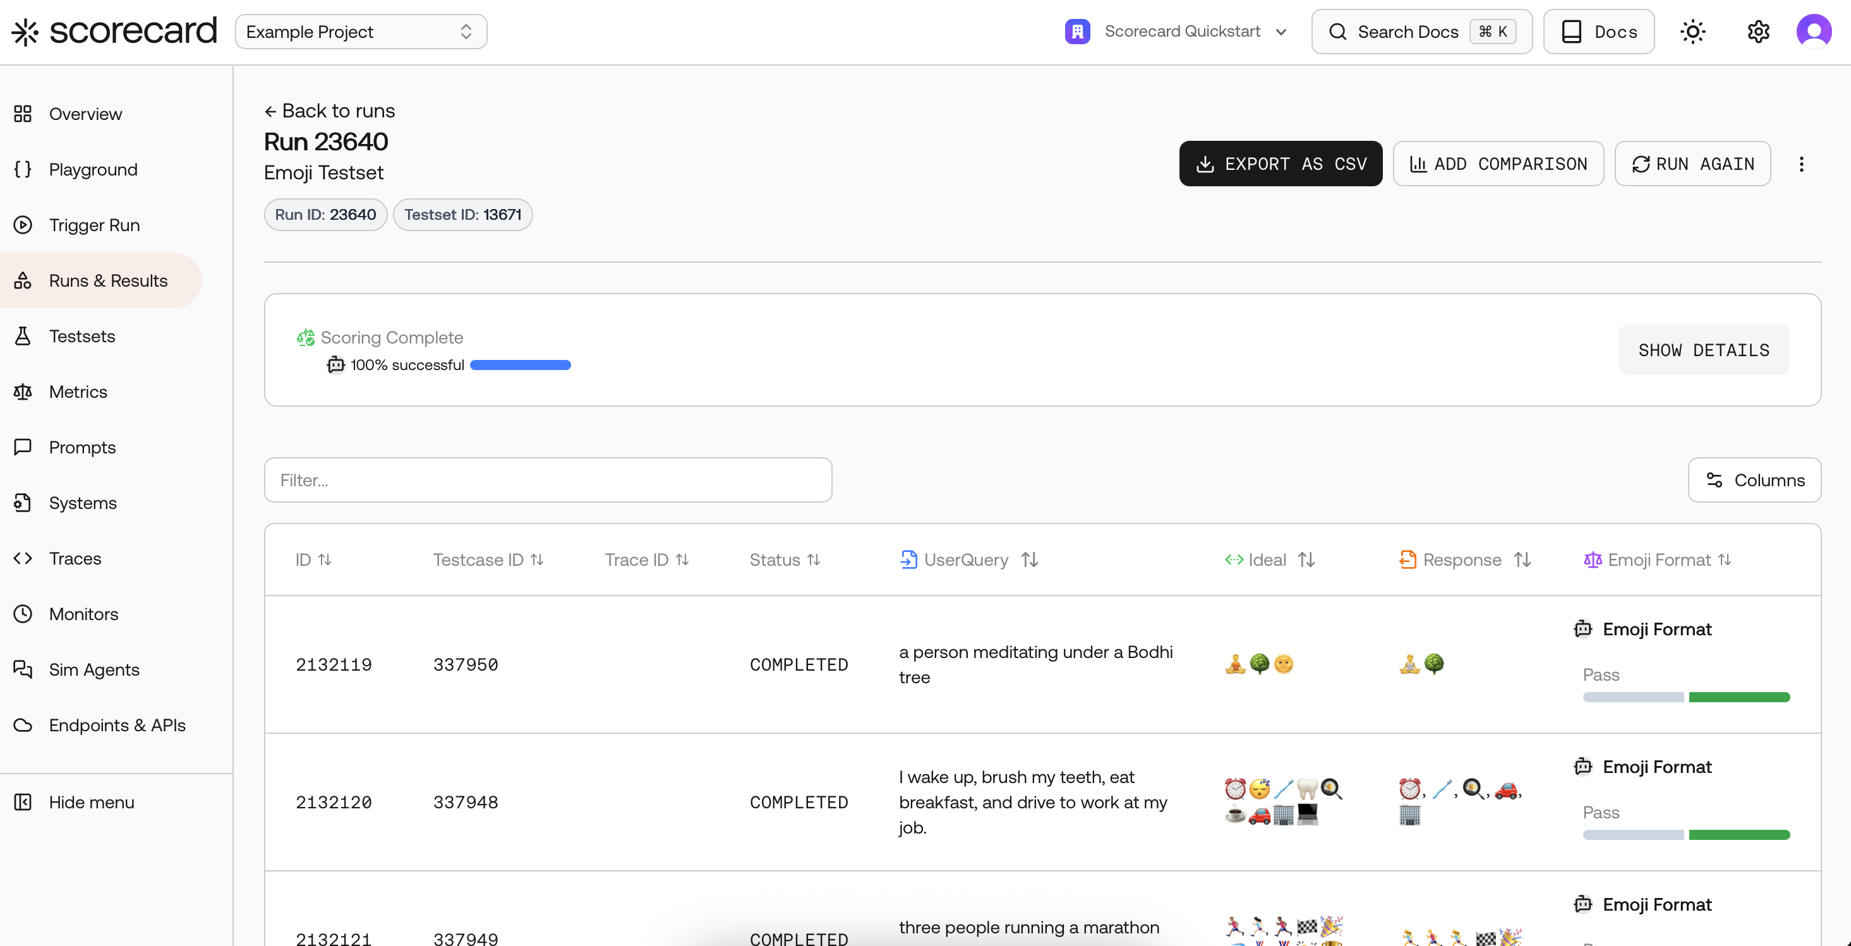Image resolution: width=1851 pixels, height=946 pixels.
Task: Open the Columns visibility dropdown
Action: point(1754,480)
